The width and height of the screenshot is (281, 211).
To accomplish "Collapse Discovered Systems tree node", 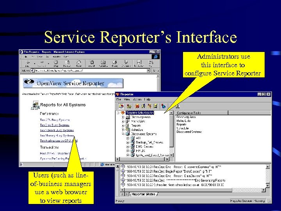I will (123, 134).
